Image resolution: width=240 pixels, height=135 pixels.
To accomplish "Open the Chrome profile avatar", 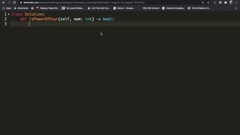I will tap(231, 3).
